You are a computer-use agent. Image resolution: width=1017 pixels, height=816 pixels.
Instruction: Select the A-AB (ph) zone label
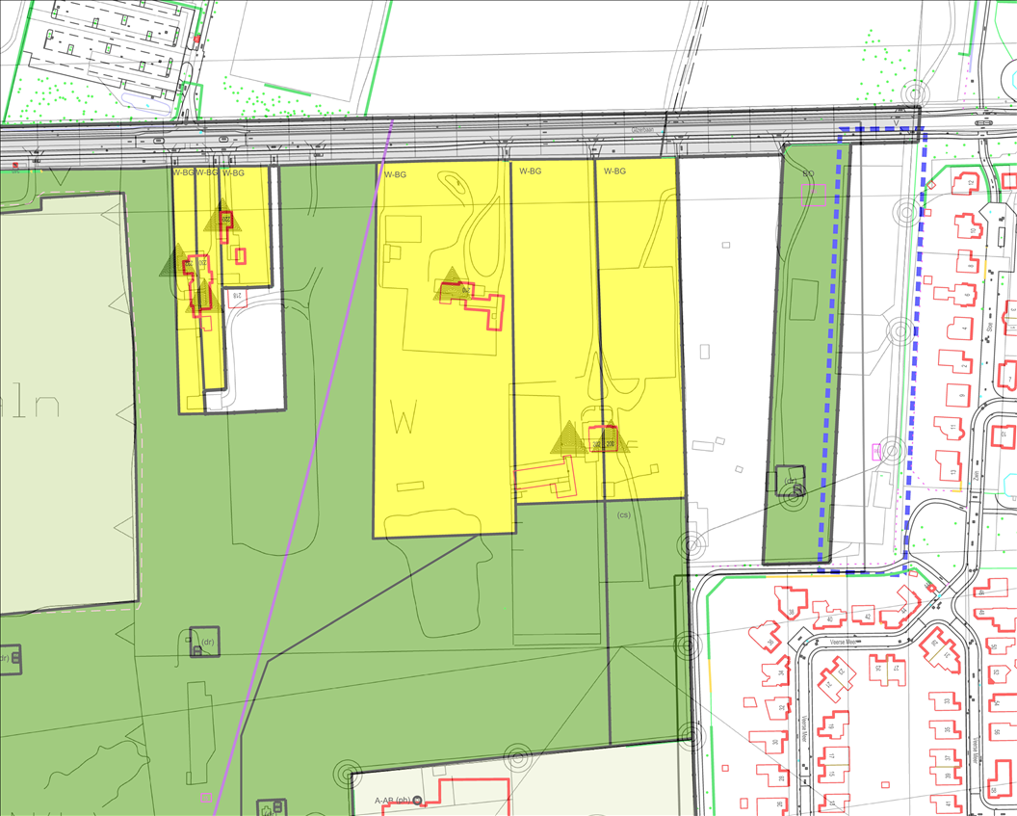393,801
